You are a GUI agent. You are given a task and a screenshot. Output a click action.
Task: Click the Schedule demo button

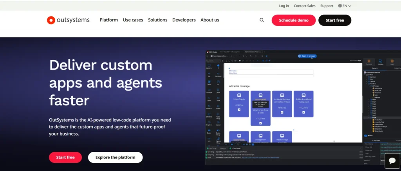[294, 20]
